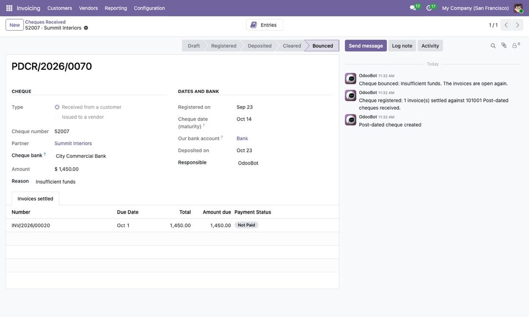Click the Cleared status stage

point(292,46)
